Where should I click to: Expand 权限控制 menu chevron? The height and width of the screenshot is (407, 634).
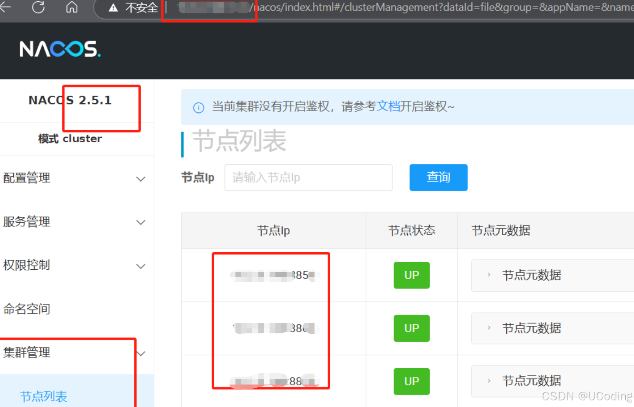point(141,266)
